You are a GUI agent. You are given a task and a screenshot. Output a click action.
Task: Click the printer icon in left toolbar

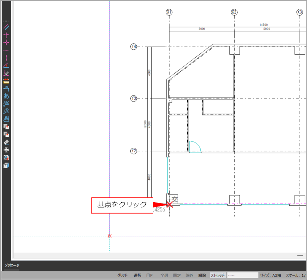6,150
